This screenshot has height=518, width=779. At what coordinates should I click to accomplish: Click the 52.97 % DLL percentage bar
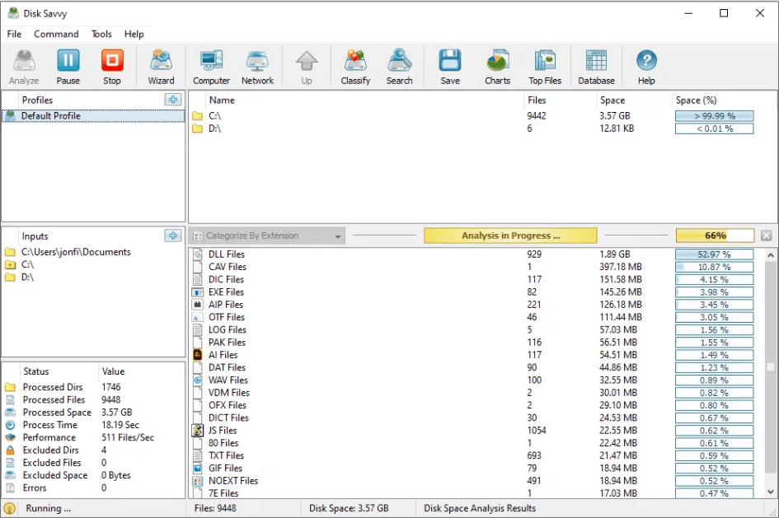click(x=715, y=254)
